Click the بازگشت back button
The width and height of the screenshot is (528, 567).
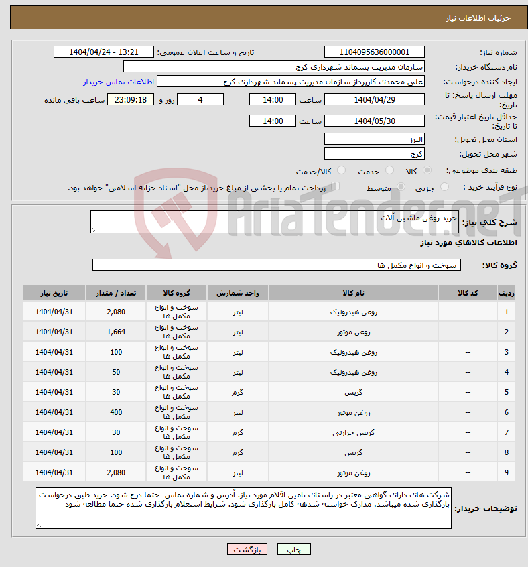pos(247,550)
